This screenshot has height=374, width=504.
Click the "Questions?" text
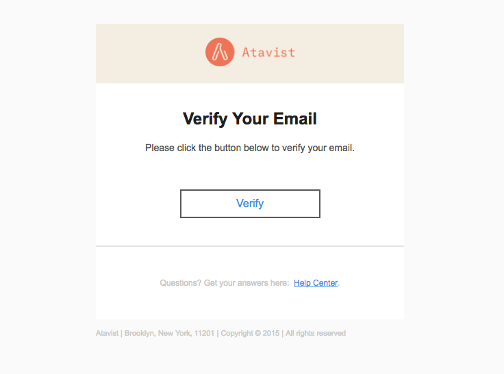tap(180, 283)
